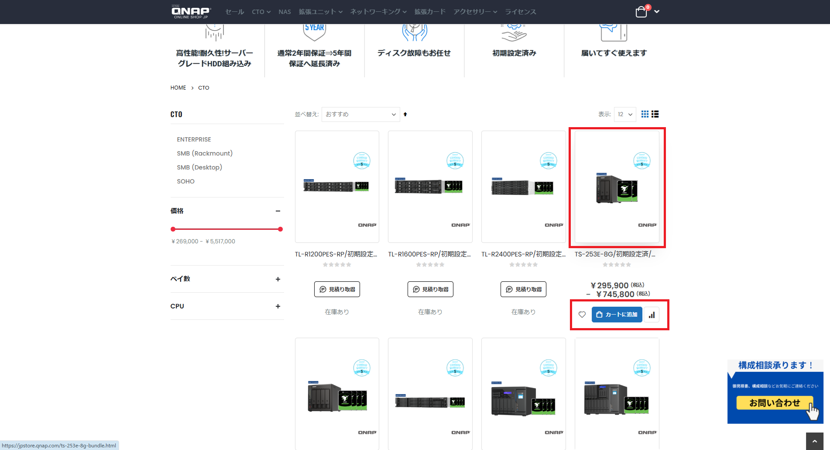The width and height of the screenshot is (830, 450).
Task: Select SOHO category
Action: click(x=185, y=181)
